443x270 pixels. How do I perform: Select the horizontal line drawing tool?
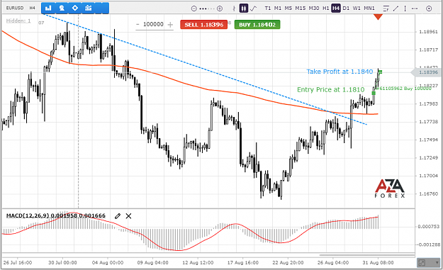(x=415, y=9)
